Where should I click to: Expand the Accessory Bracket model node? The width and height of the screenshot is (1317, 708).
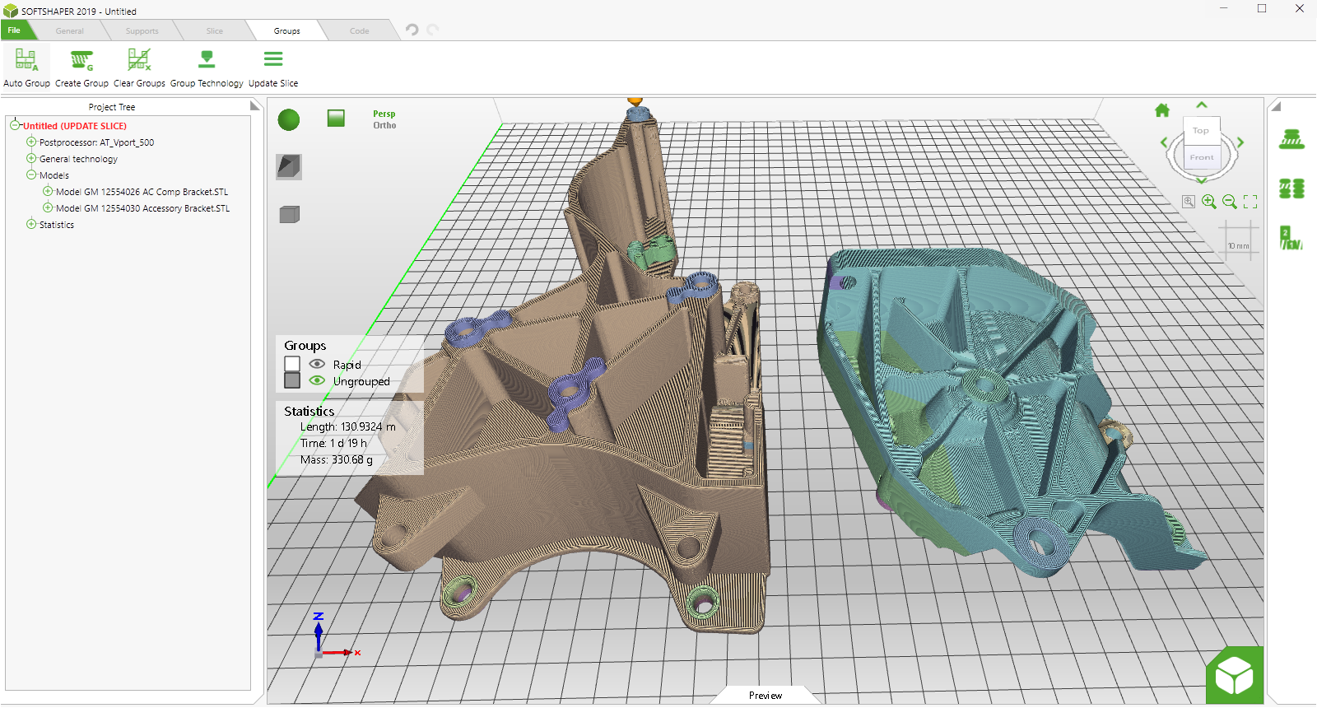[x=48, y=207]
